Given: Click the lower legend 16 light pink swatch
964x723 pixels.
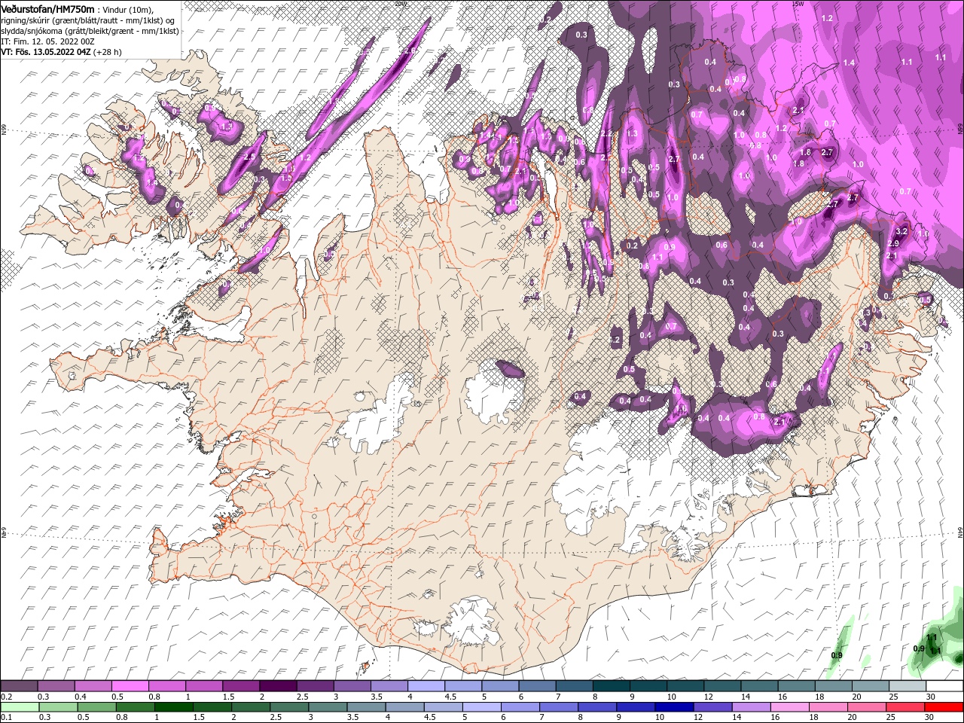Looking at the screenshot, I should coord(789,707).
